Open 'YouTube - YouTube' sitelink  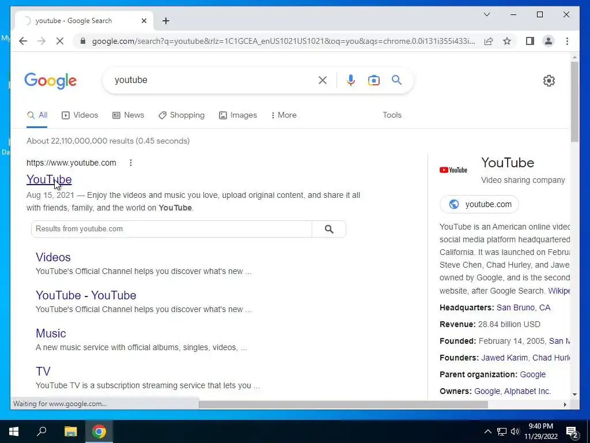(86, 295)
